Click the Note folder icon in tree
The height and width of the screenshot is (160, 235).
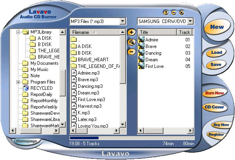click(x=25, y=76)
